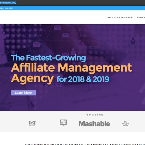Click the Mashable logo
The image size is (145, 145).
(94, 124)
